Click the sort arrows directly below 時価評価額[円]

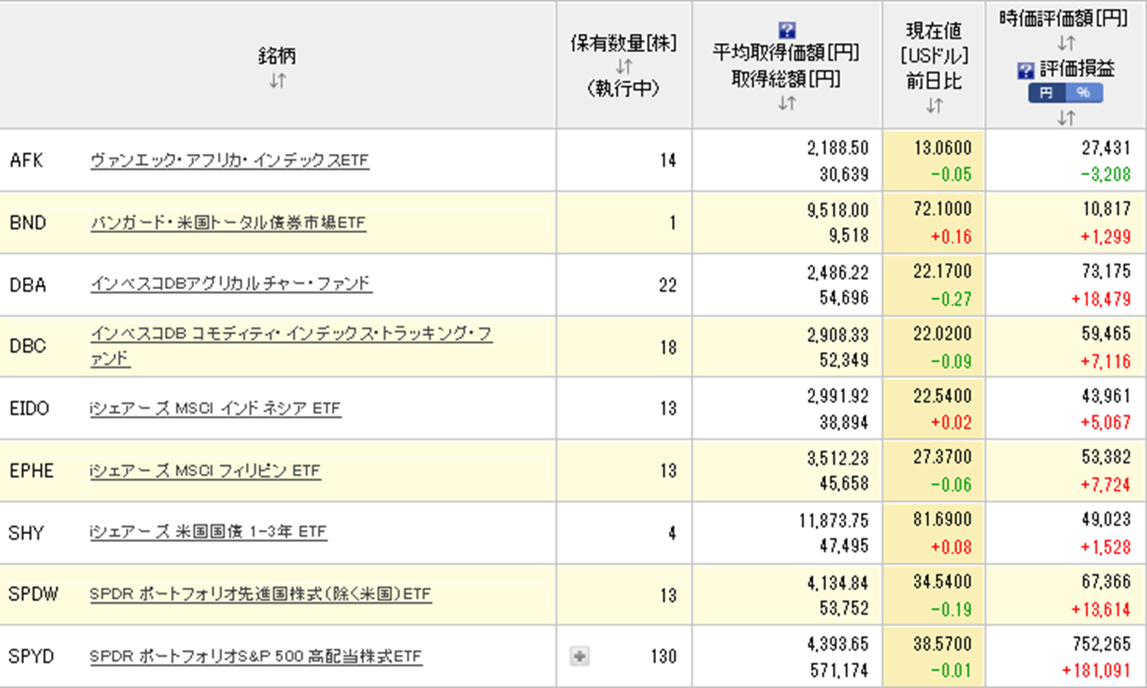[x=1066, y=43]
